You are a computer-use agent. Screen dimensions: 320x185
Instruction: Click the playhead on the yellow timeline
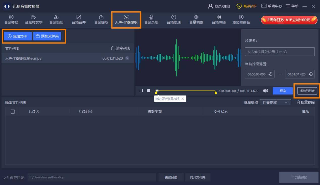coord(157,91)
